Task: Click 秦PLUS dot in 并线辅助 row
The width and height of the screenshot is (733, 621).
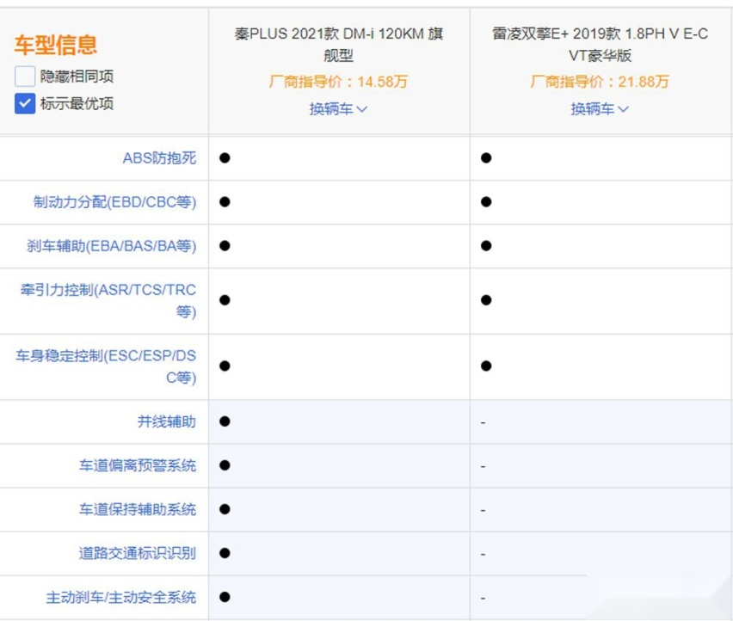Action: click(x=225, y=421)
